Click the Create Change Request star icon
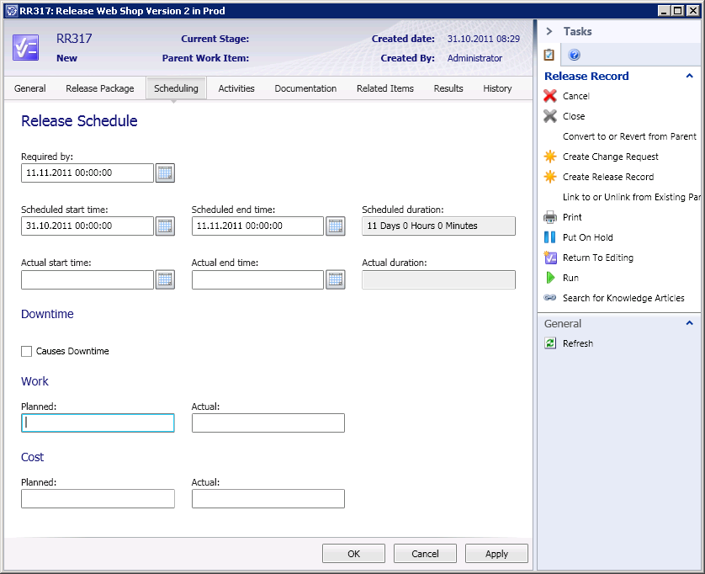Screen dimensions: 705x574 pyautogui.click(x=550, y=157)
